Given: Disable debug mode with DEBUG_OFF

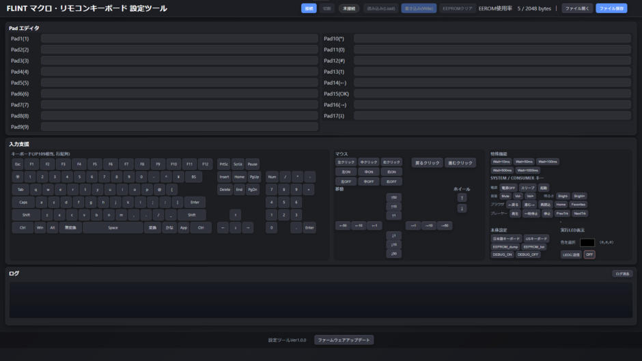Looking at the screenshot, I should tap(528, 255).
